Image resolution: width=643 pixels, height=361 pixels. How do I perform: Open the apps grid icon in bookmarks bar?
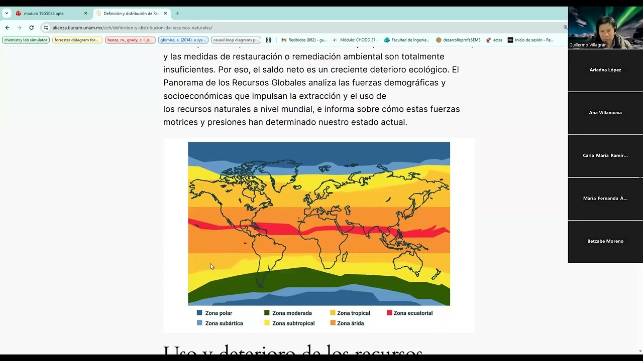(x=269, y=40)
